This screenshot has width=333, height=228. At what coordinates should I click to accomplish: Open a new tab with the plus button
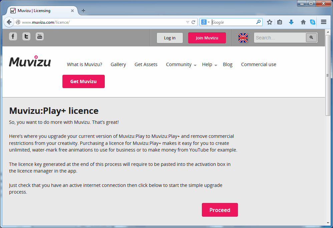coord(83,11)
